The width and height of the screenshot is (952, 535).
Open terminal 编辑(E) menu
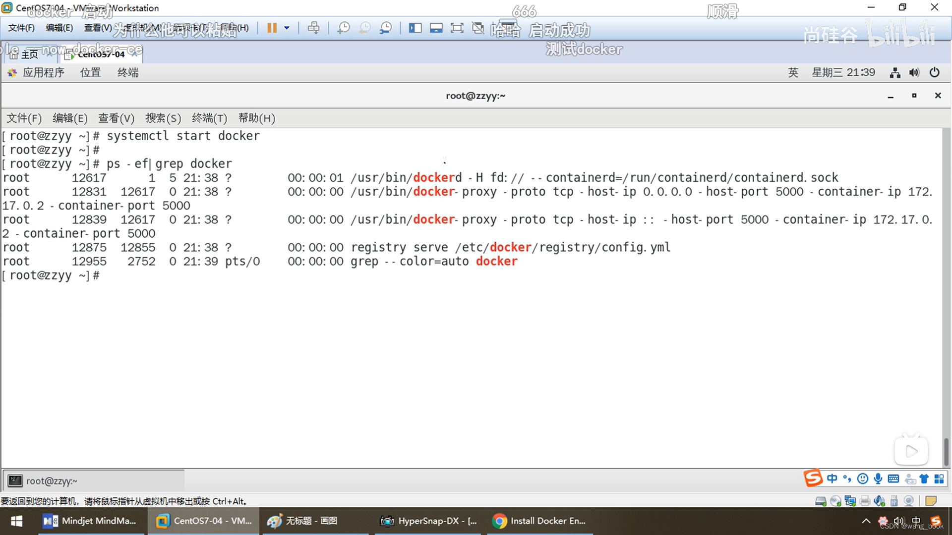point(70,118)
